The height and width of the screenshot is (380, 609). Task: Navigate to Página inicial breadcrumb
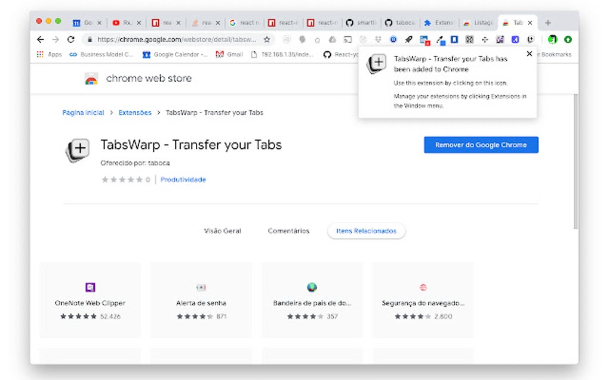pos(83,112)
